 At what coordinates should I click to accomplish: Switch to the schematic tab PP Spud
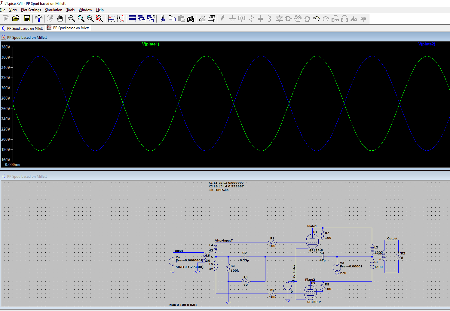pyautogui.click(x=22, y=28)
